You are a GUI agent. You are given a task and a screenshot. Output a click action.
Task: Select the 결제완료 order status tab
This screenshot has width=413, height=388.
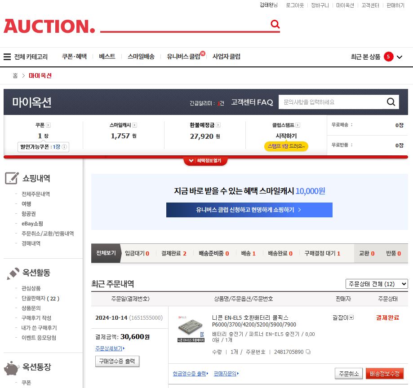tap(173, 253)
